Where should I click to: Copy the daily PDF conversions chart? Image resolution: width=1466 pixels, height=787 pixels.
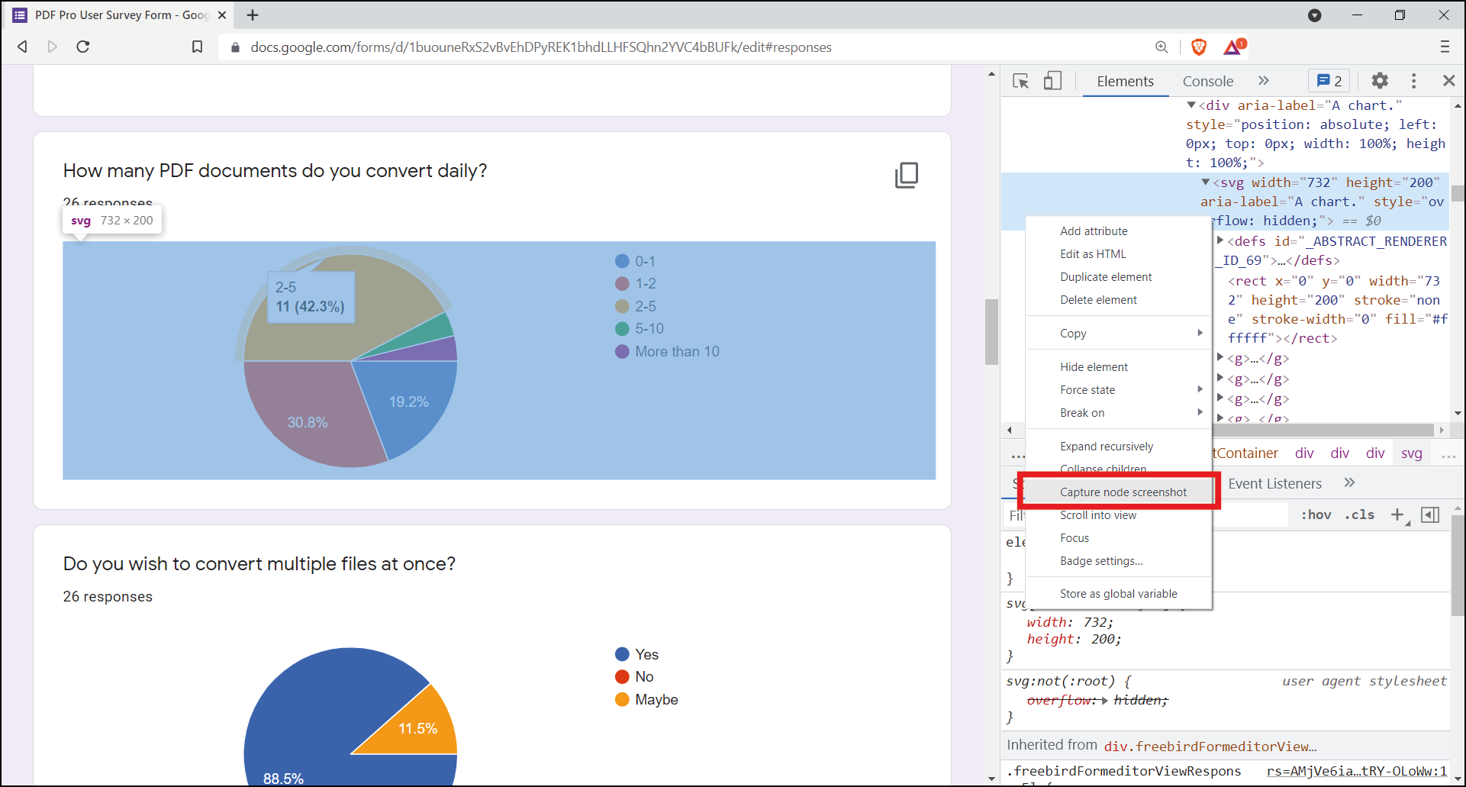[x=906, y=176]
